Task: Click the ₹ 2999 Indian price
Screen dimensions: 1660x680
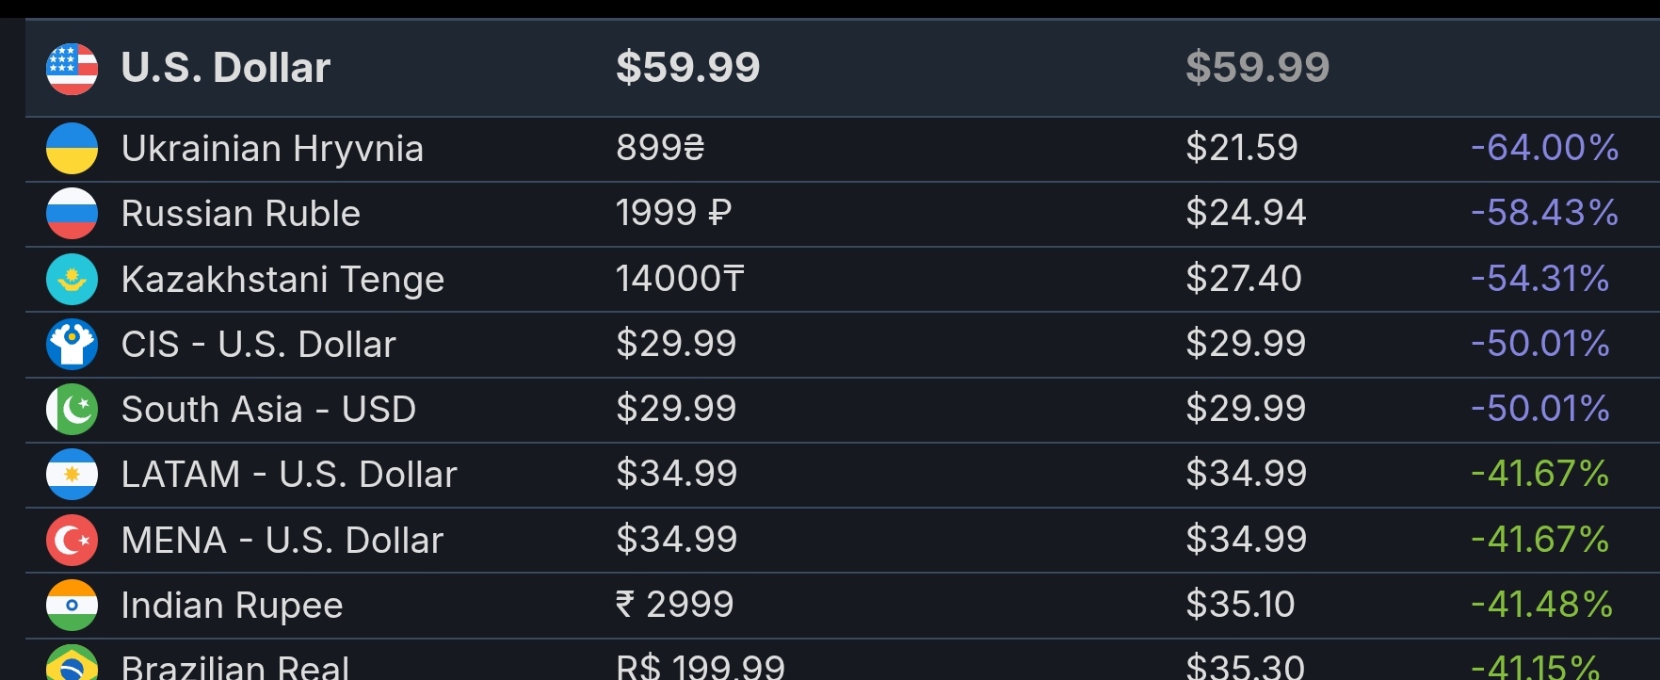Action: (674, 605)
